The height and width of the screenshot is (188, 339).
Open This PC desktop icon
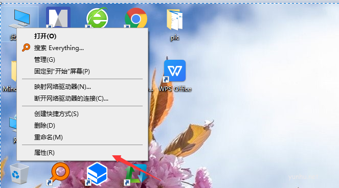(x=19, y=18)
